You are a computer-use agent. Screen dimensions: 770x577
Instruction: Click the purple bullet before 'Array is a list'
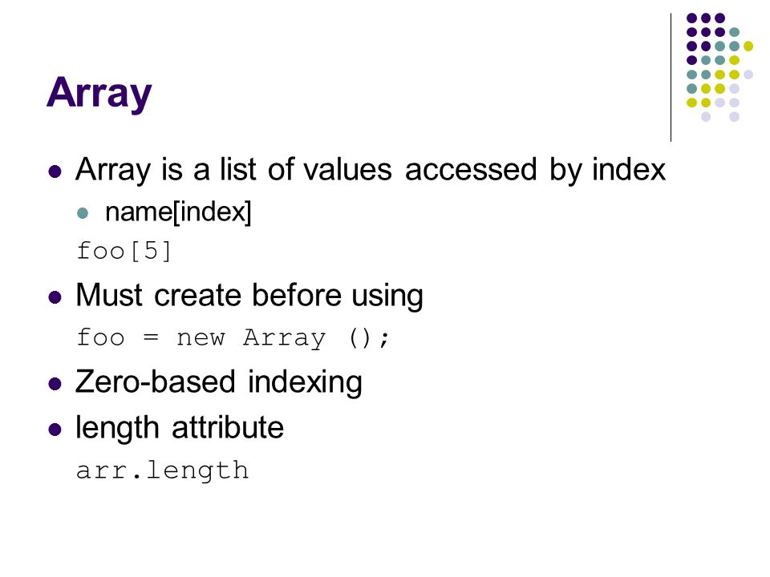pos(55,171)
